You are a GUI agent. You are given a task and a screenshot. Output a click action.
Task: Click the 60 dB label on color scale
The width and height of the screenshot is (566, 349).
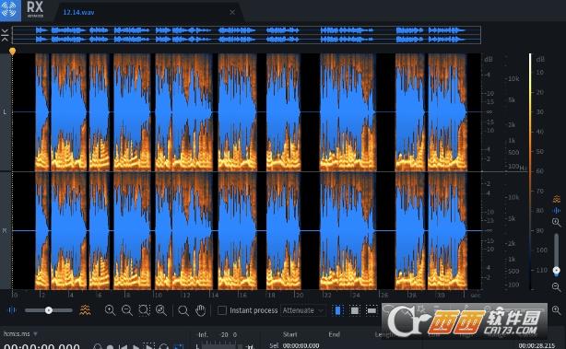(539, 171)
